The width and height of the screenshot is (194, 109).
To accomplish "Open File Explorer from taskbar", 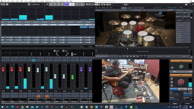I will tap(27, 107).
